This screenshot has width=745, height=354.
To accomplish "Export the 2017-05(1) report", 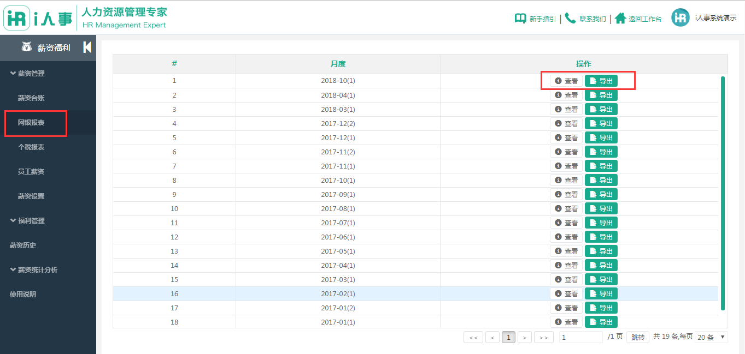I will [601, 251].
